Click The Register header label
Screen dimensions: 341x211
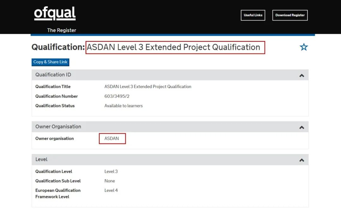pos(61,30)
